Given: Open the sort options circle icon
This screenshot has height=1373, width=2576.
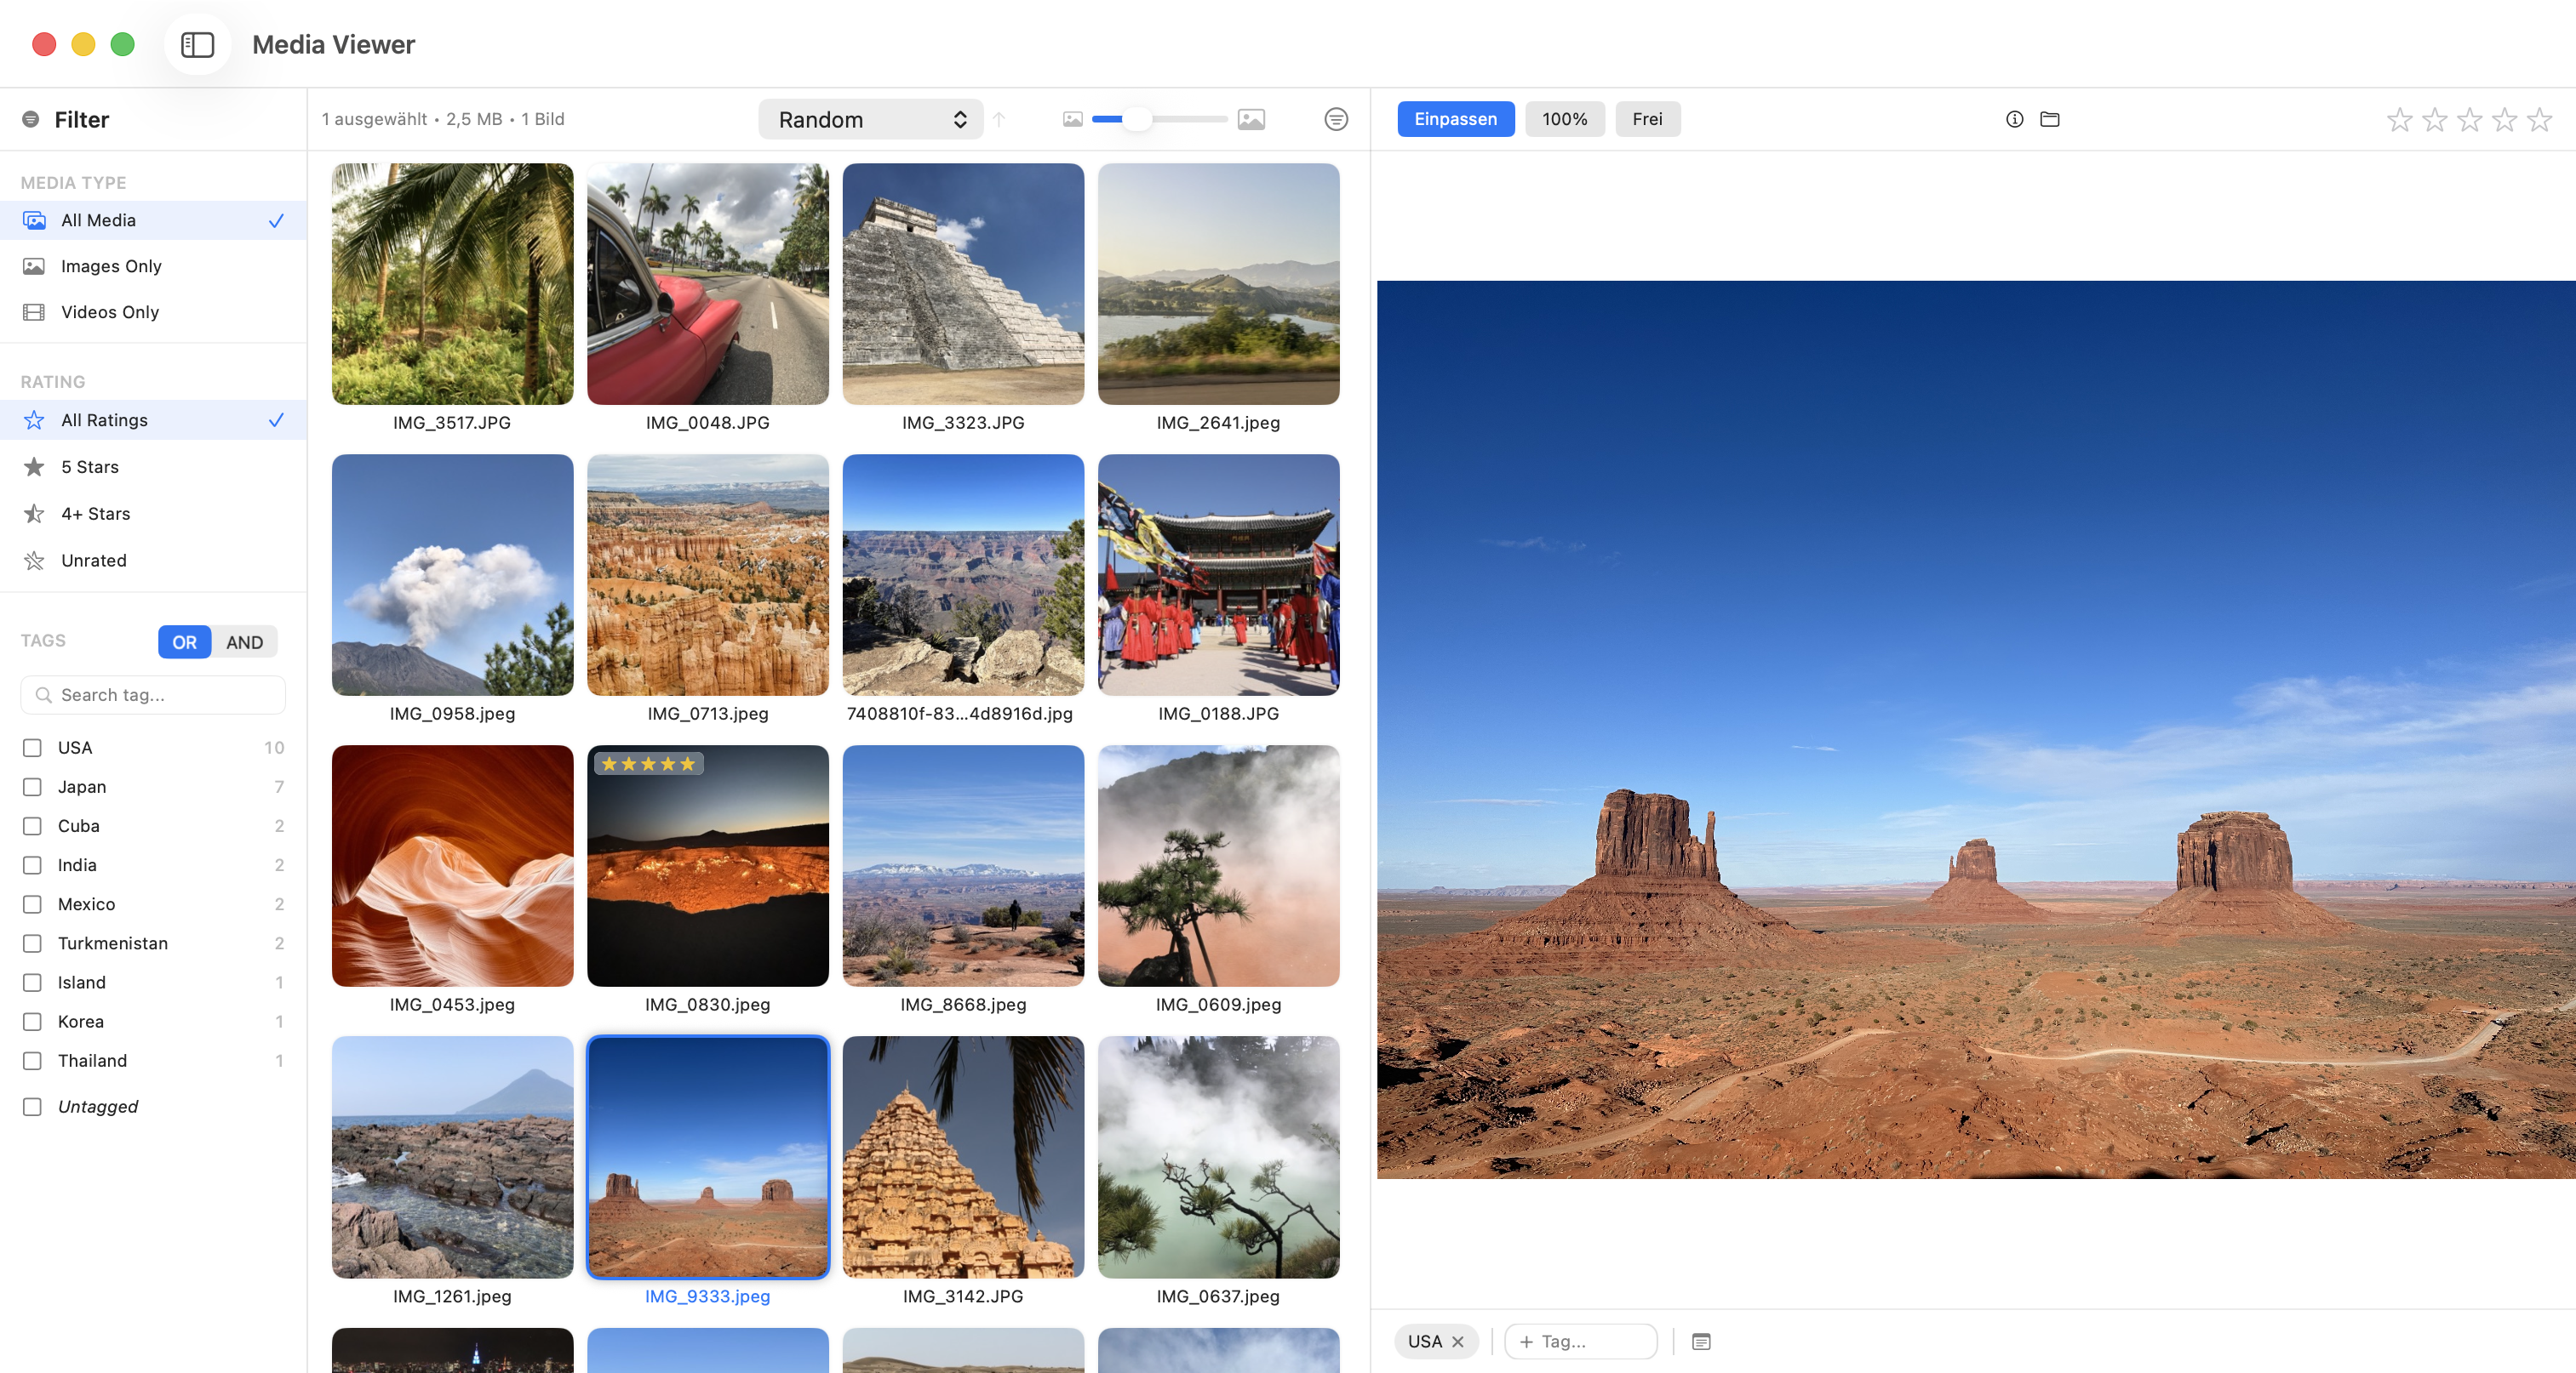Looking at the screenshot, I should coord(1335,119).
